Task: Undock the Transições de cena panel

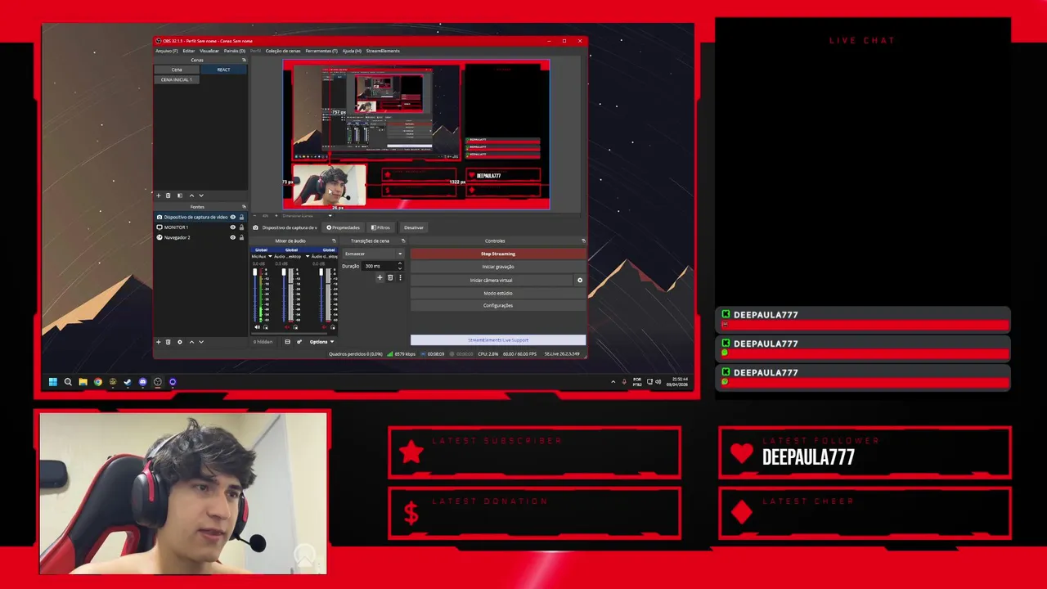Action: click(403, 241)
